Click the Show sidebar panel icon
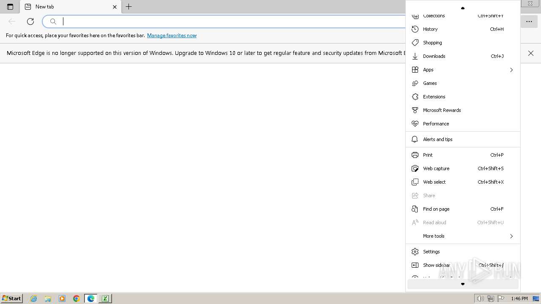The height and width of the screenshot is (304, 541). click(415, 265)
